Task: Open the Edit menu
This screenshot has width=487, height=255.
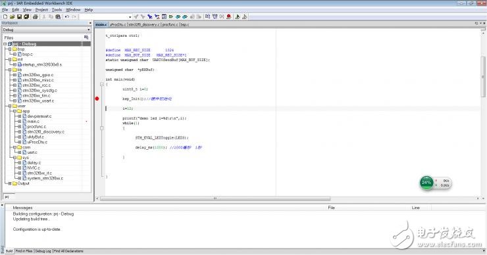Action: pos(16,10)
